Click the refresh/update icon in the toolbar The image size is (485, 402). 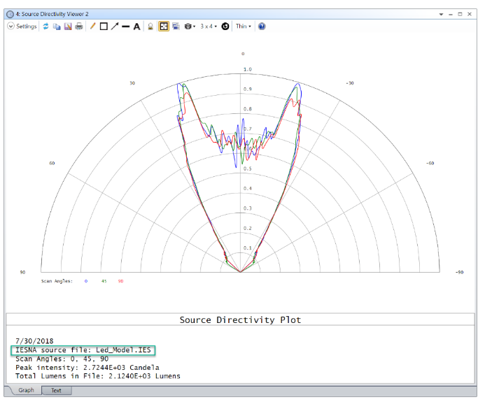46,27
